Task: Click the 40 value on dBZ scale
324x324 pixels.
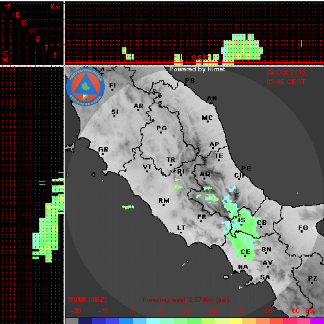Action: [240, 311]
